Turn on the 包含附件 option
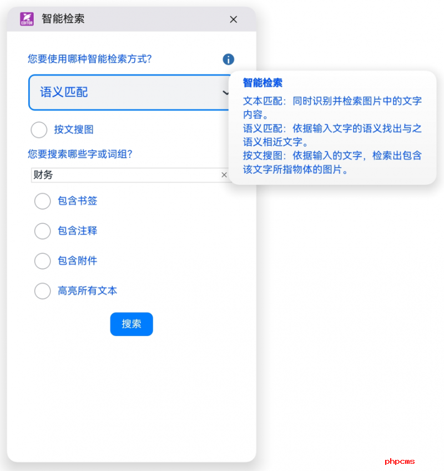The width and height of the screenshot is (444, 471). 43,261
